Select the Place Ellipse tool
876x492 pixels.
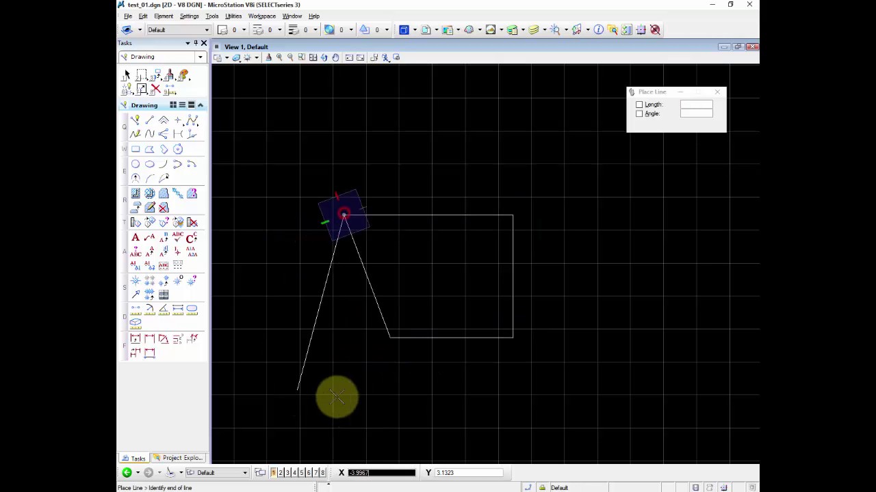[x=150, y=164]
